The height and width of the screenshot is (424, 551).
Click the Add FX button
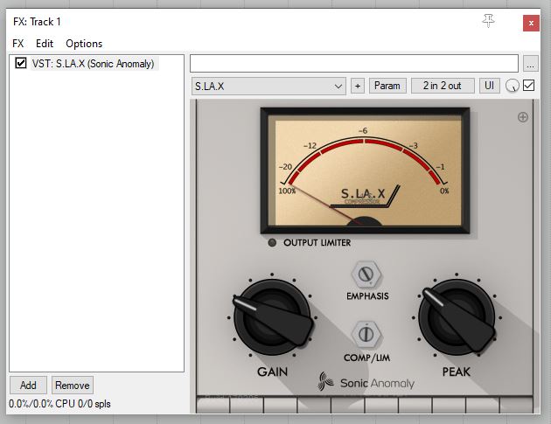point(28,386)
